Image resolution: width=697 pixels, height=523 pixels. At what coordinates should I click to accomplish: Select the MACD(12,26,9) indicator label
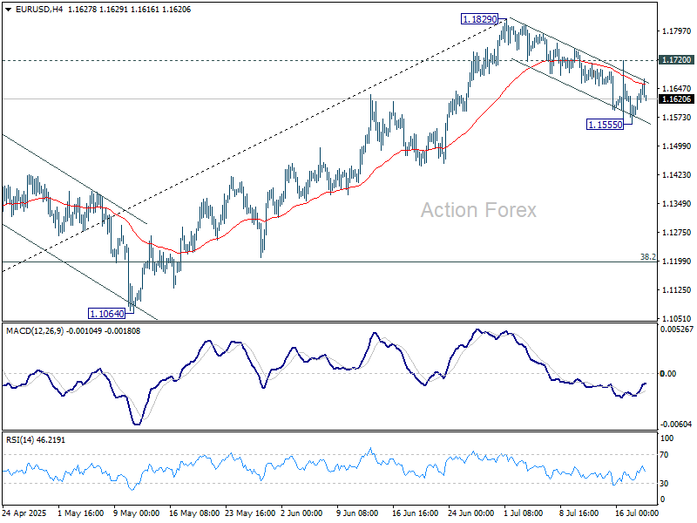[x=52, y=330]
